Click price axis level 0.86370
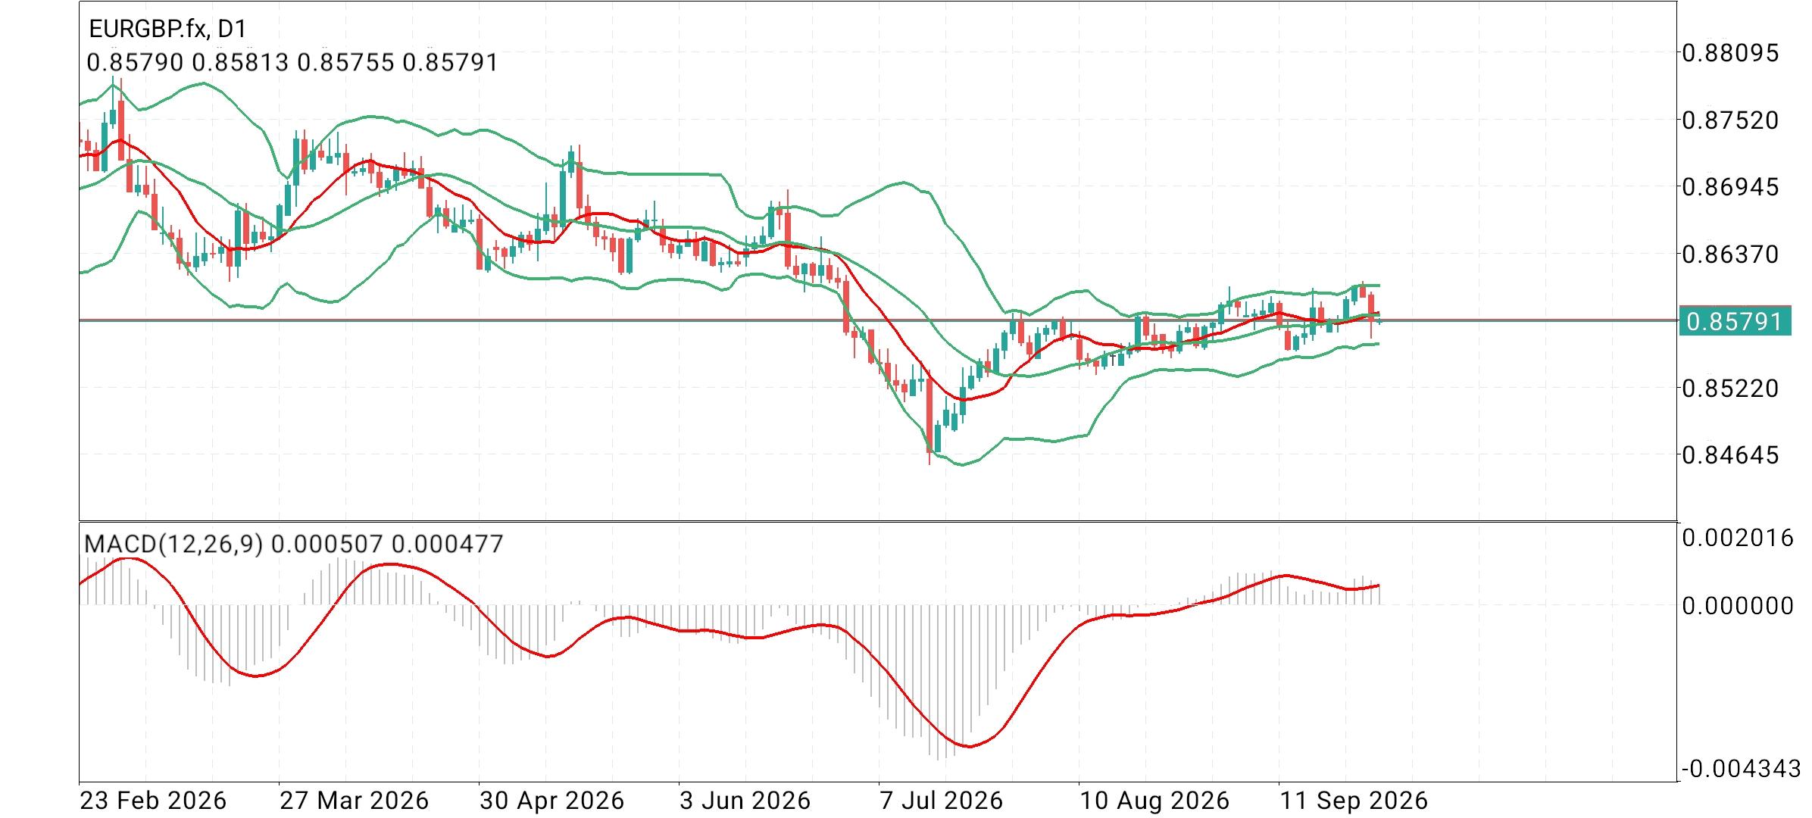 click(x=1730, y=254)
